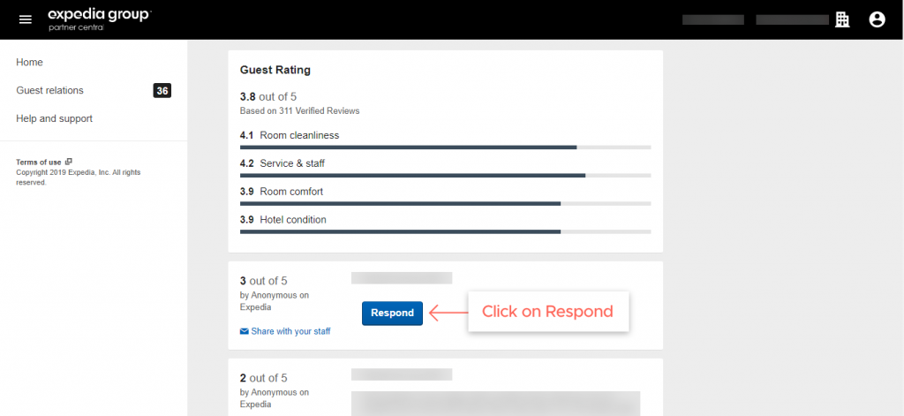Open Help and support in the sidebar
This screenshot has height=416, width=904.
tap(54, 118)
